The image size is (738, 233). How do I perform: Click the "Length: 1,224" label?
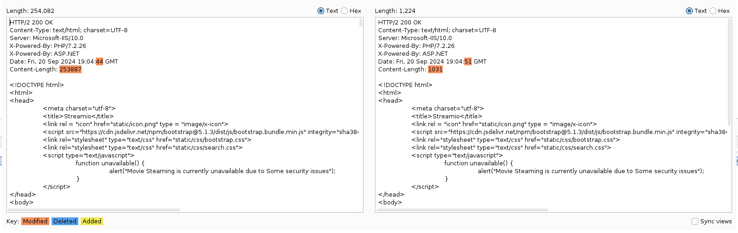tap(395, 11)
